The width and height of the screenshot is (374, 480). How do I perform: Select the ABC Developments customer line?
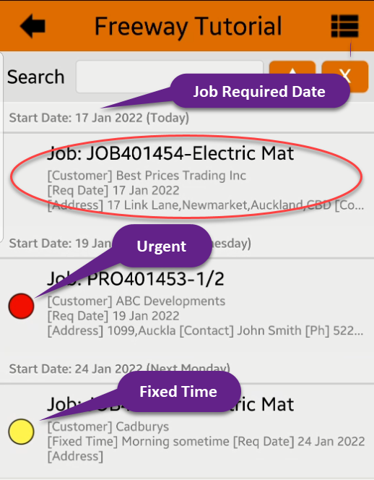[x=136, y=301]
